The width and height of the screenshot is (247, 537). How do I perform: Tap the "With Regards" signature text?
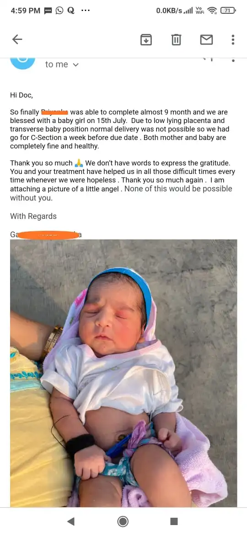click(x=33, y=216)
